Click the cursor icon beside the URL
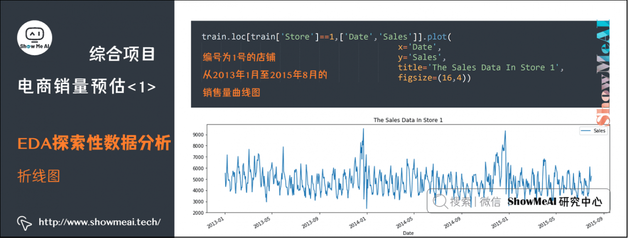 click(24, 222)
